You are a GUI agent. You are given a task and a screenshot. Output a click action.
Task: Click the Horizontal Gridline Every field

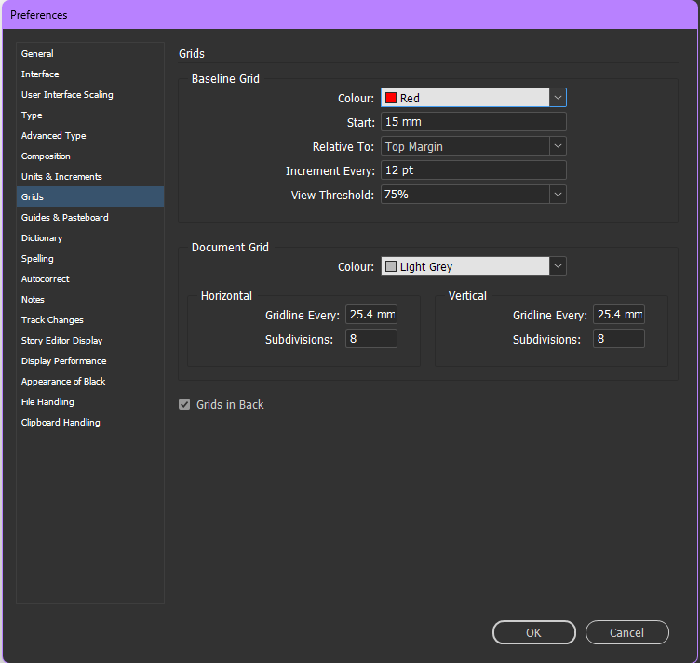(x=371, y=315)
